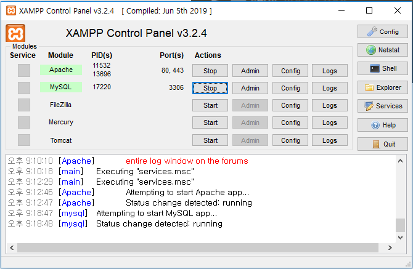Toggle the FileZilla service checkbox
The width and height of the screenshot is (413, 269).
[x=24, y=105]
